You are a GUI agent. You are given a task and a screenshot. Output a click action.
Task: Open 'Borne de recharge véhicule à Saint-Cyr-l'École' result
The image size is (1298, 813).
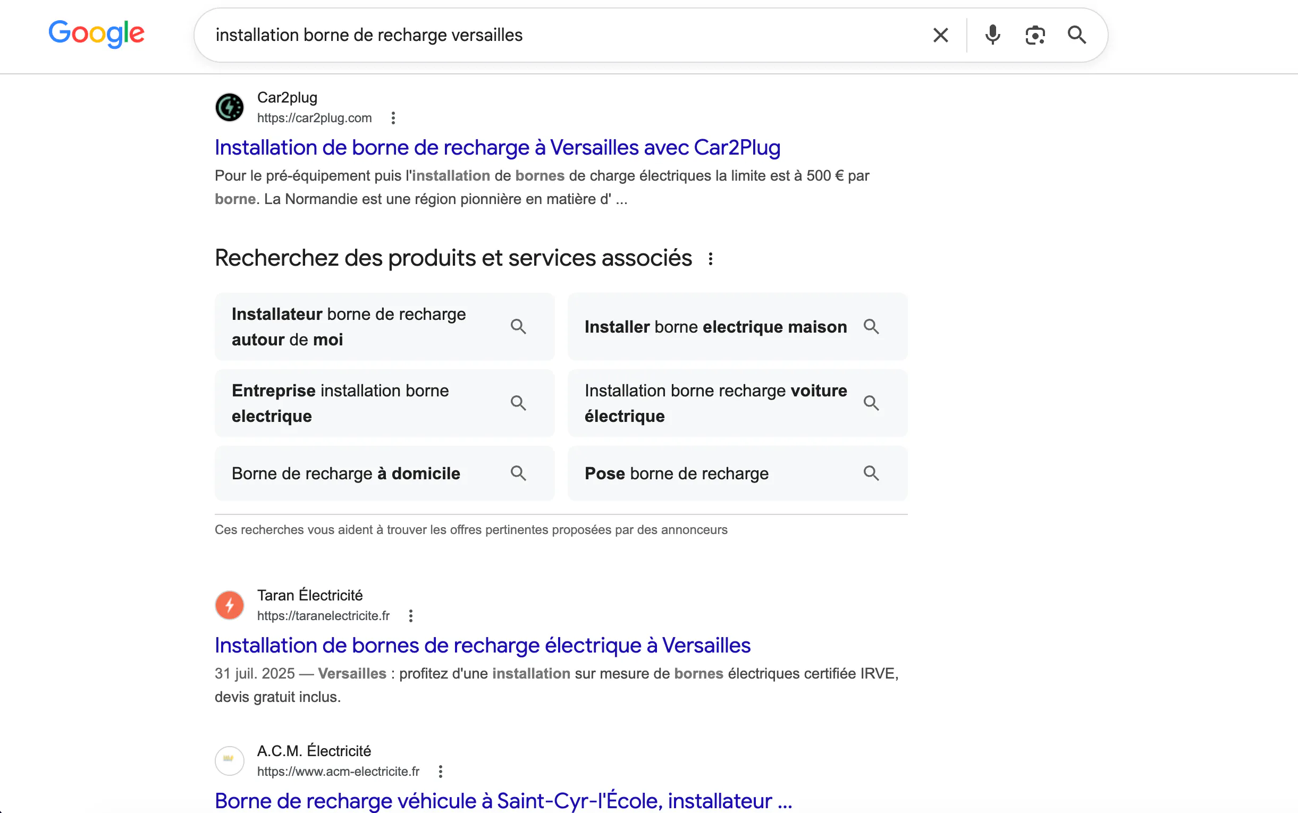click(x=503, y=801)
